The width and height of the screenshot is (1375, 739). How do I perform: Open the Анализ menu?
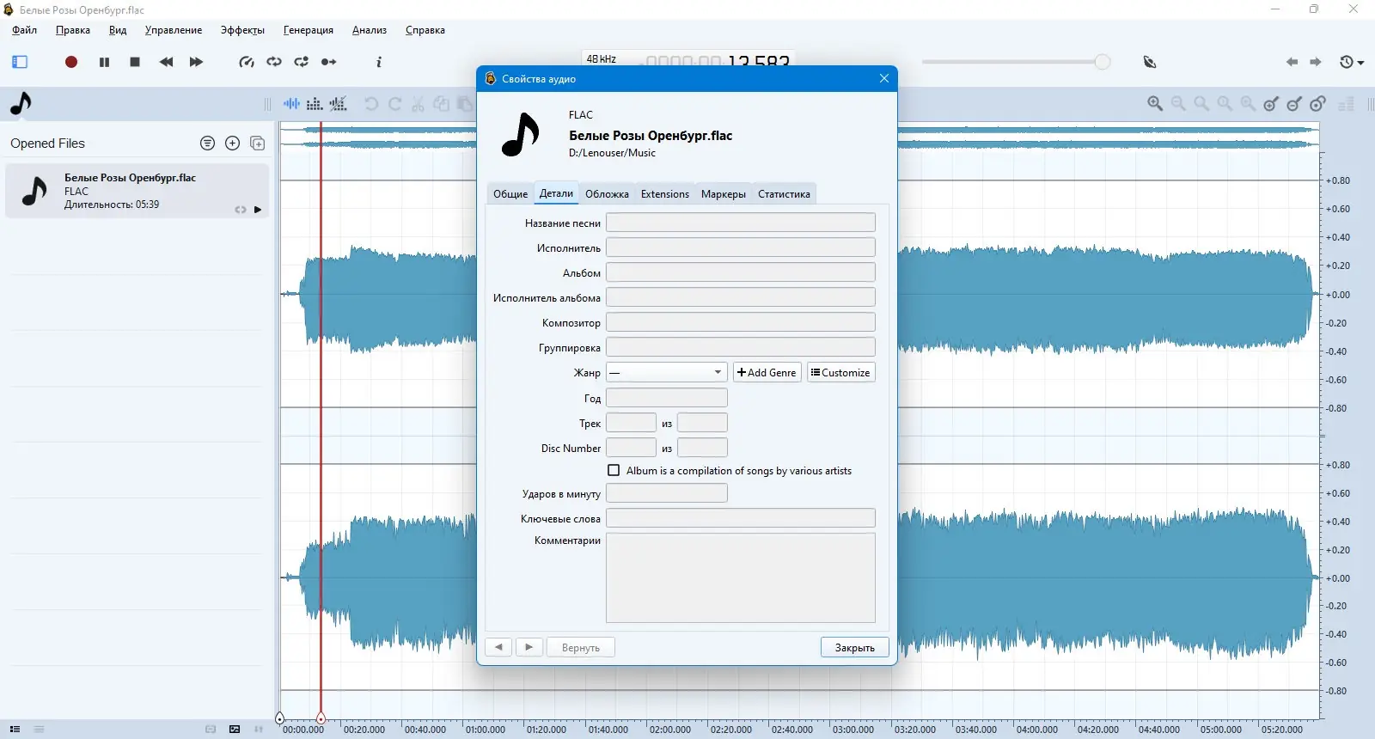coord(370,30)
